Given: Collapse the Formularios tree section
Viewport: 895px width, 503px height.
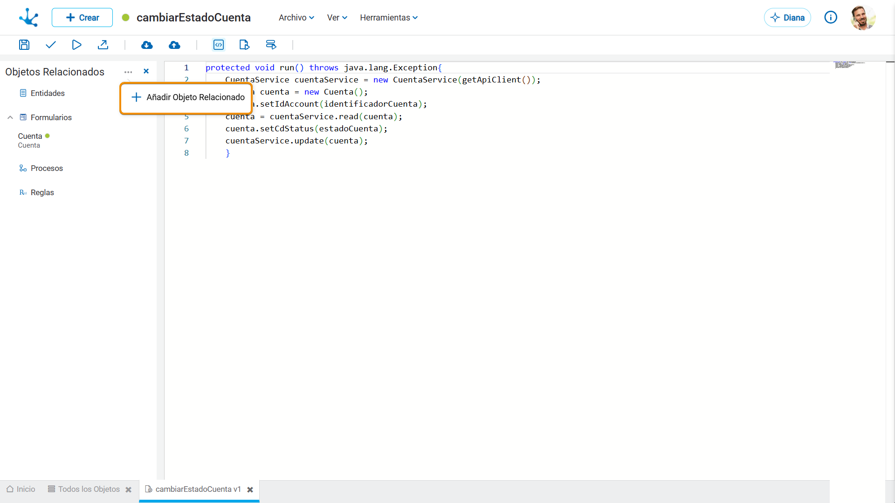Looking at the screenshot, I should point(10,117).
